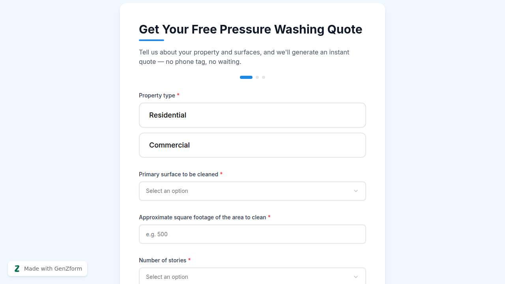Select the third step progress dot
The image size is (505, 284).
pos(264,77)
